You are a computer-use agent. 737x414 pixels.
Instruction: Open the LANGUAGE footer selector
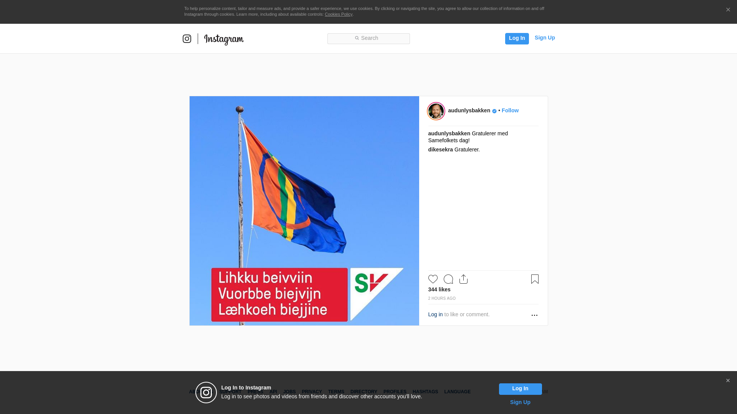[457, 392]
